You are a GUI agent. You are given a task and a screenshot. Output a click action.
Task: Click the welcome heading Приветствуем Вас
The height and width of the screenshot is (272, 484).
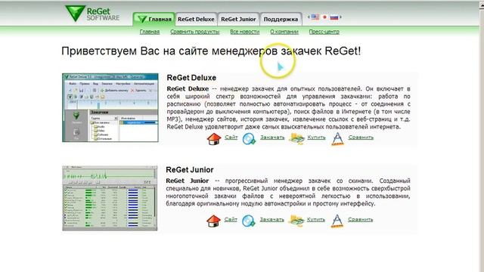pos(211,51)
